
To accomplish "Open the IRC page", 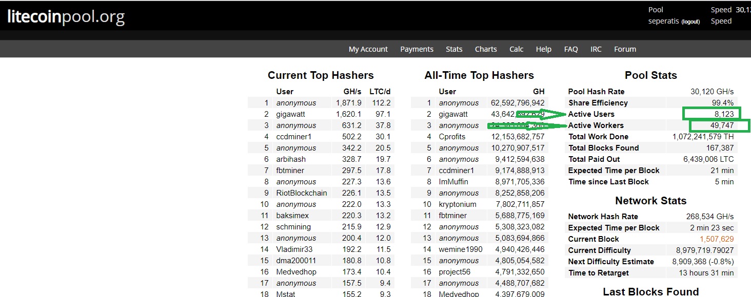I will [596, 49].
